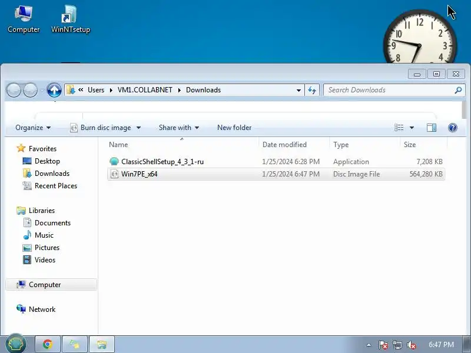Open Downloads under Favorites
Viewport: 471px width, 353px height.
coord(52,174)
